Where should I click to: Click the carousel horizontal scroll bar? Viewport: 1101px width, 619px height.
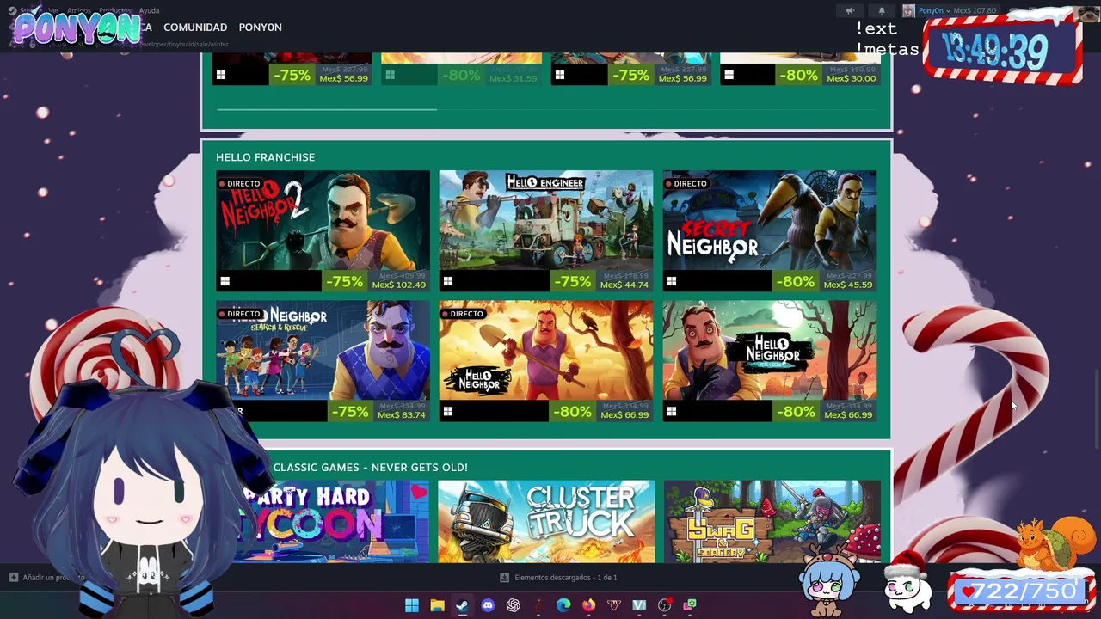coord(327,108)
